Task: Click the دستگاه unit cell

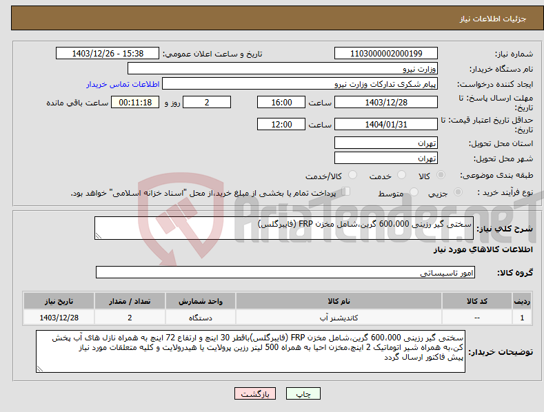Action: 201,318
